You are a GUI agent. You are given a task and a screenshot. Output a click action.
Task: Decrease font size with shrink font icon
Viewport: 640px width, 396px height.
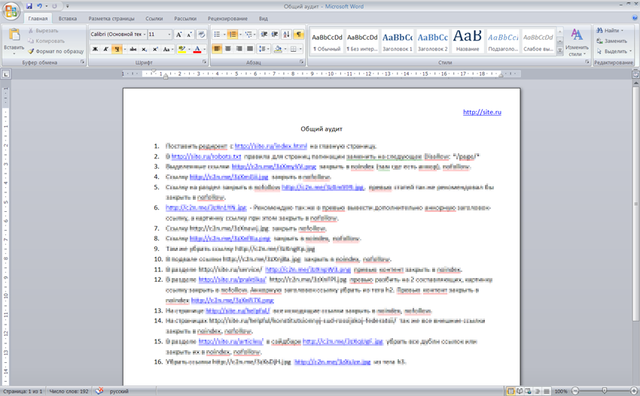[x=189, y=35]
